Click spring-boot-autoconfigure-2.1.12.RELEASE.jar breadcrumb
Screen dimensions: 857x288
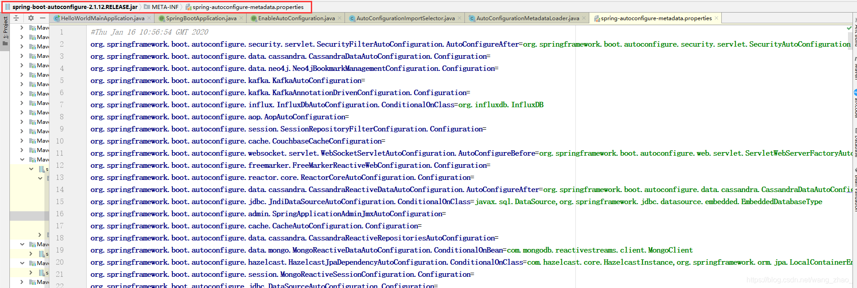pyautogui.click(x=71, y=7)
